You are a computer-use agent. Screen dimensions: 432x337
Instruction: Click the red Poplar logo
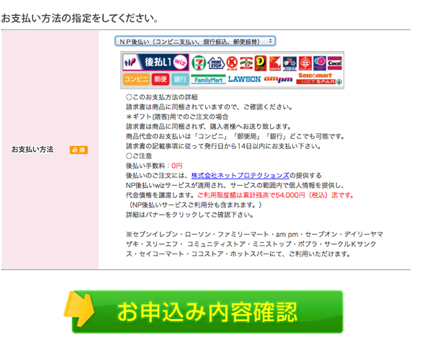[x=305, y=63]
